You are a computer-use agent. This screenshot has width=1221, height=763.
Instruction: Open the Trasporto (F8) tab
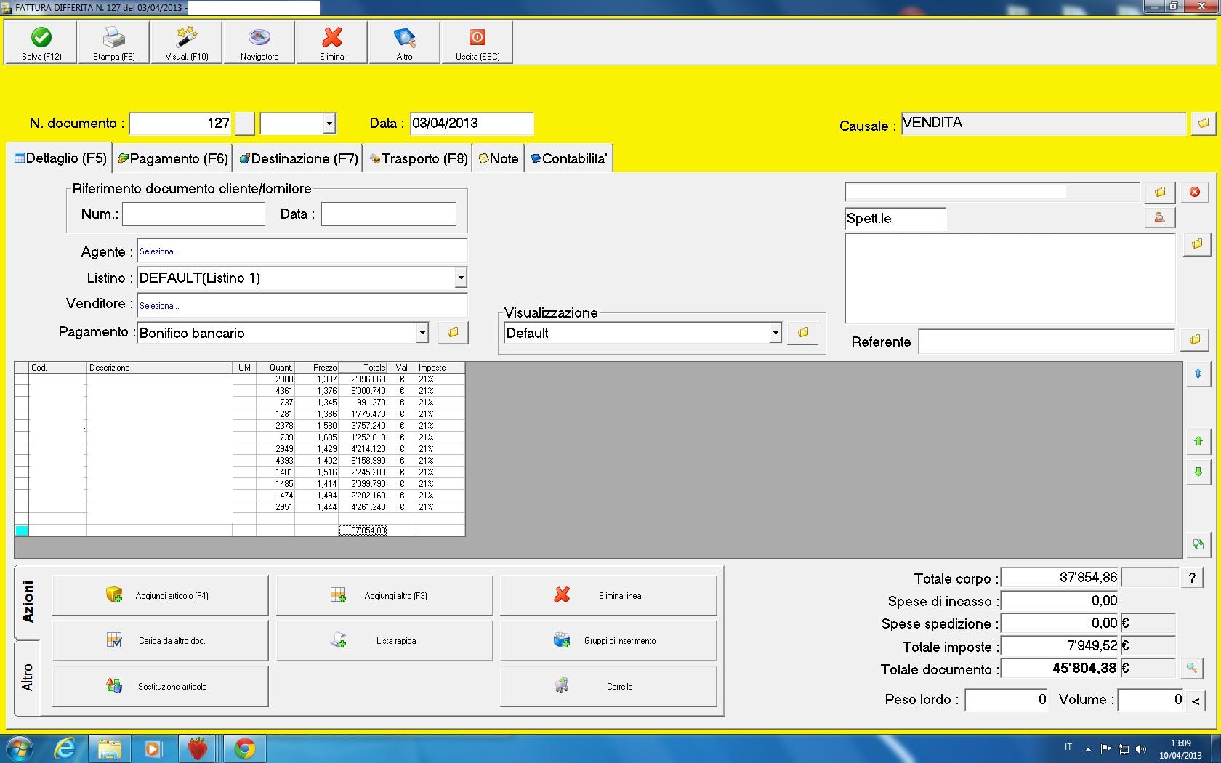pos(419,158)
